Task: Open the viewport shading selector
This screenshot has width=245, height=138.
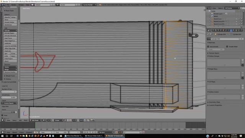Action: pyautogui.click(x=44, y=120)
